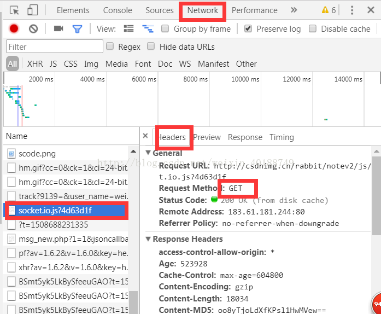The height and width of the screenshot is (314, 381).
Task: Filter requests by Manifest type
Action: pos(213,63)
